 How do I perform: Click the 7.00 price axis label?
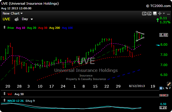[x=164, y=65]
